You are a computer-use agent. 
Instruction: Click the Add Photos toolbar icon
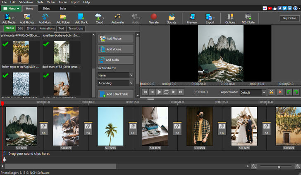tap(27, 17)
